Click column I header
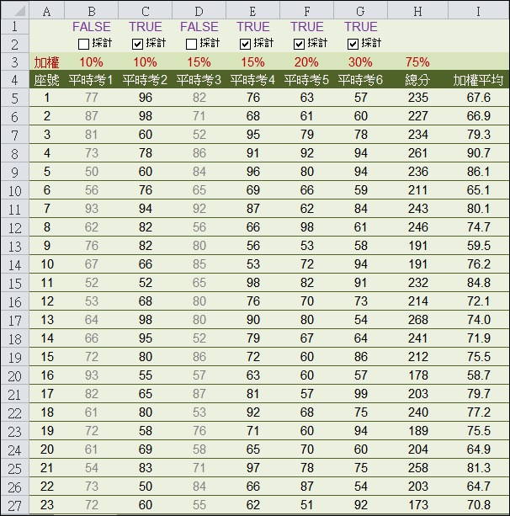 (478, 11)
